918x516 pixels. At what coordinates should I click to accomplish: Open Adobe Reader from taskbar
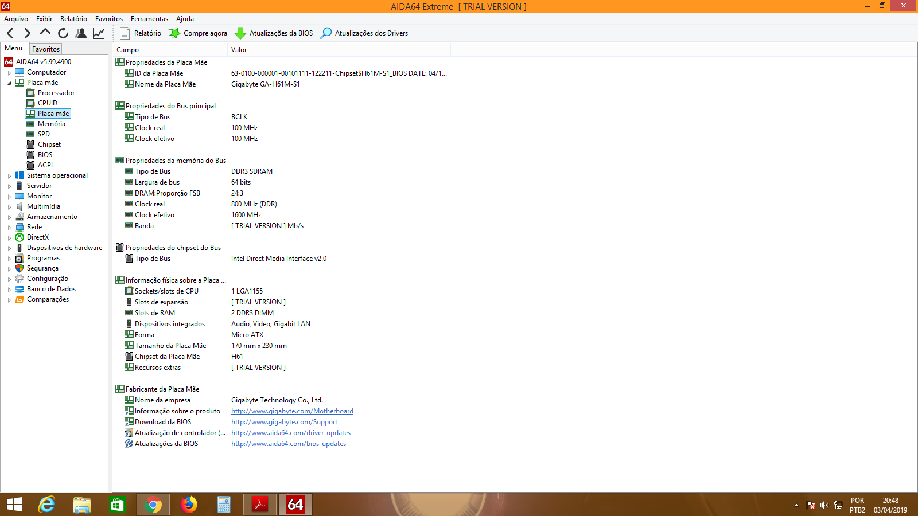click(260, 505)
